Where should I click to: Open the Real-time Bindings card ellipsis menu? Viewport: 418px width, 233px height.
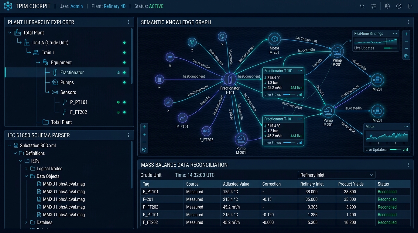pos(395,34)
